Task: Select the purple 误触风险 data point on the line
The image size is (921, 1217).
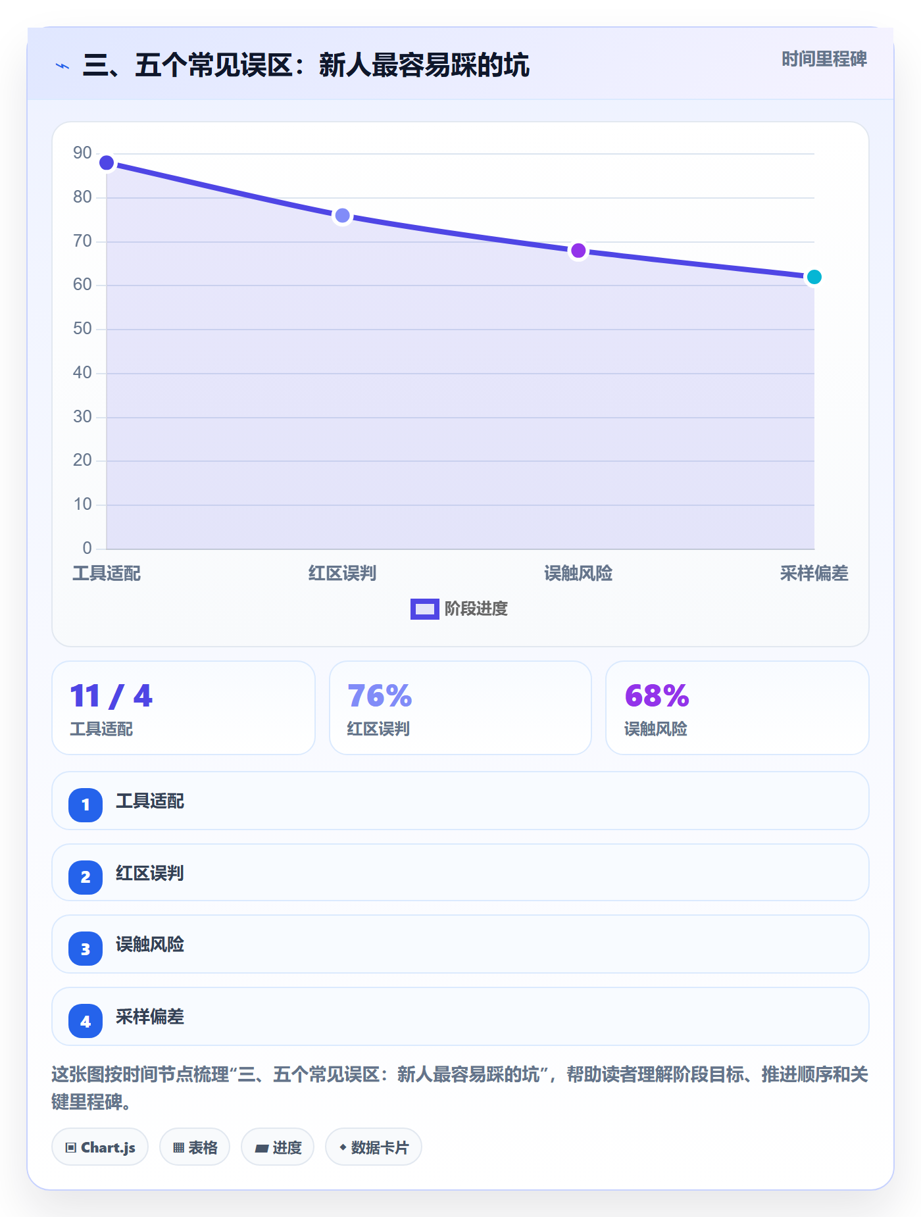Action: [578, 251]
